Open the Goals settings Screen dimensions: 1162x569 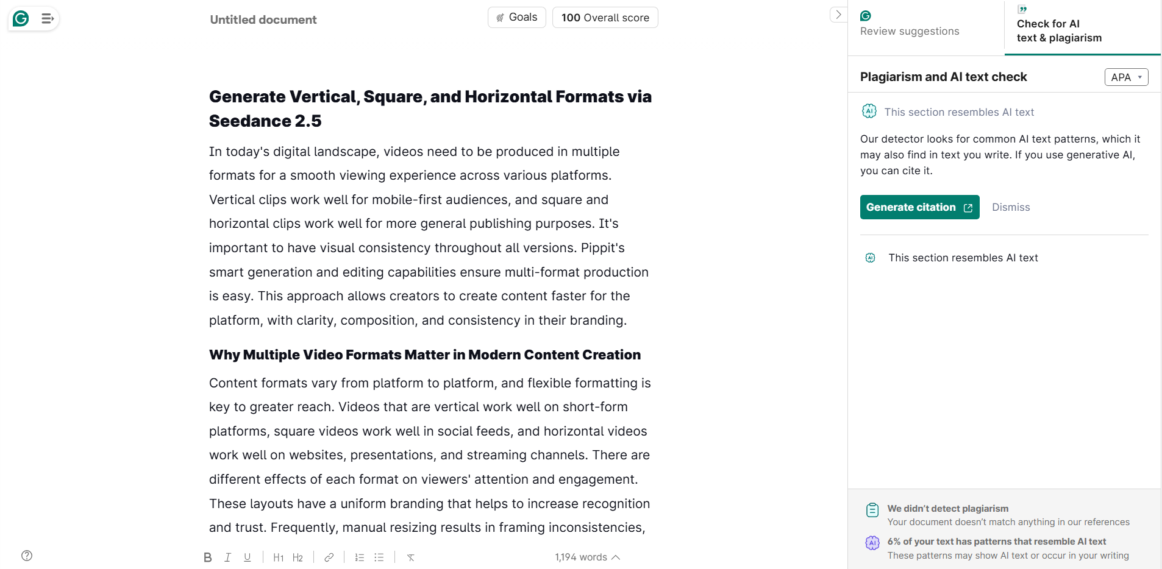(517, 18)
